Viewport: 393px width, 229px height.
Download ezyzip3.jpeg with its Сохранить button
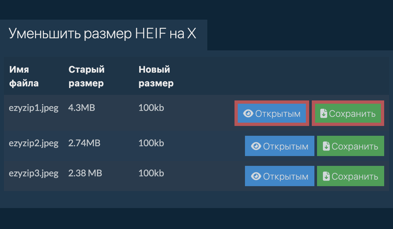tap(350, 176)
